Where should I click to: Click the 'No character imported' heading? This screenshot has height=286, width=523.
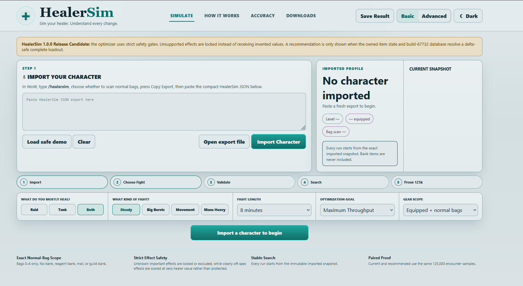(355, 88)
